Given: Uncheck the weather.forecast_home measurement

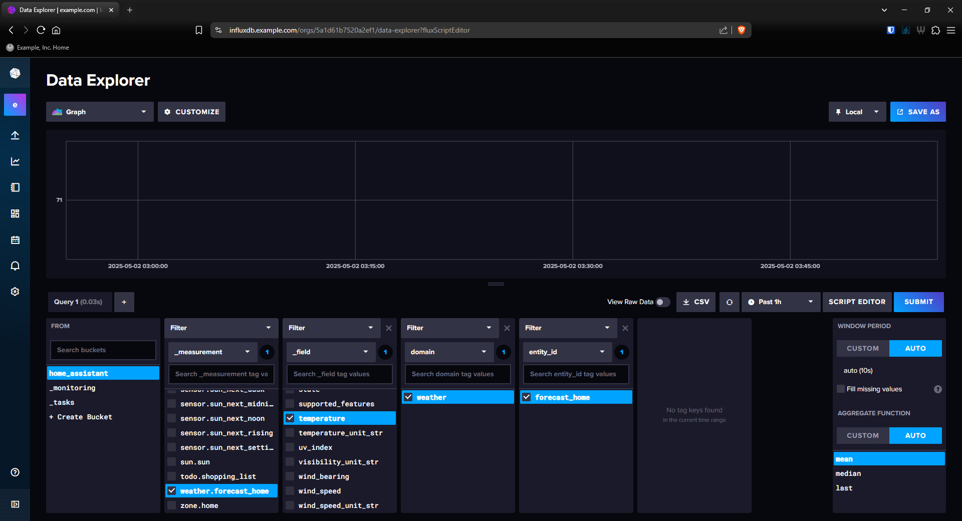Looking at the screenshot, I should (172, 491).
